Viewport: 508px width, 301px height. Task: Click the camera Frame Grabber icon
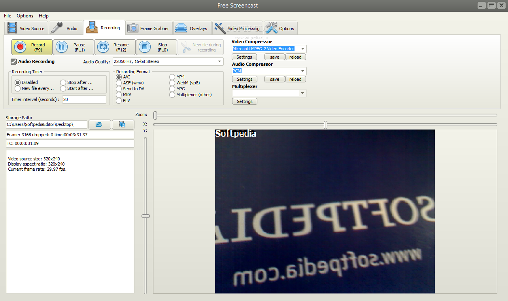click(133, 28)
